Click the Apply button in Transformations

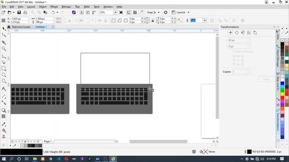click(266, 79)
